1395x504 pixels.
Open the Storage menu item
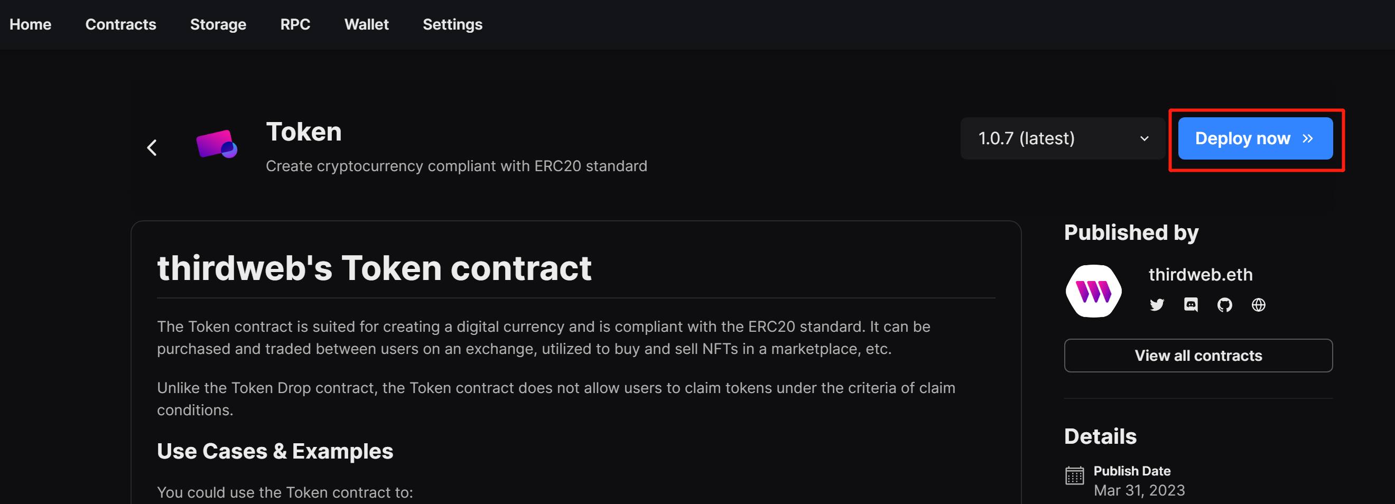(x=218, y=24)
